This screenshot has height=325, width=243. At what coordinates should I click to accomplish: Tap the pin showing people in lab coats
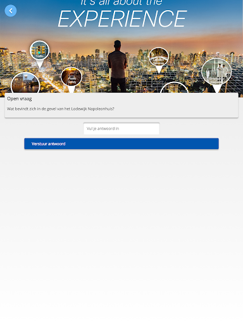tap(216, 72)
